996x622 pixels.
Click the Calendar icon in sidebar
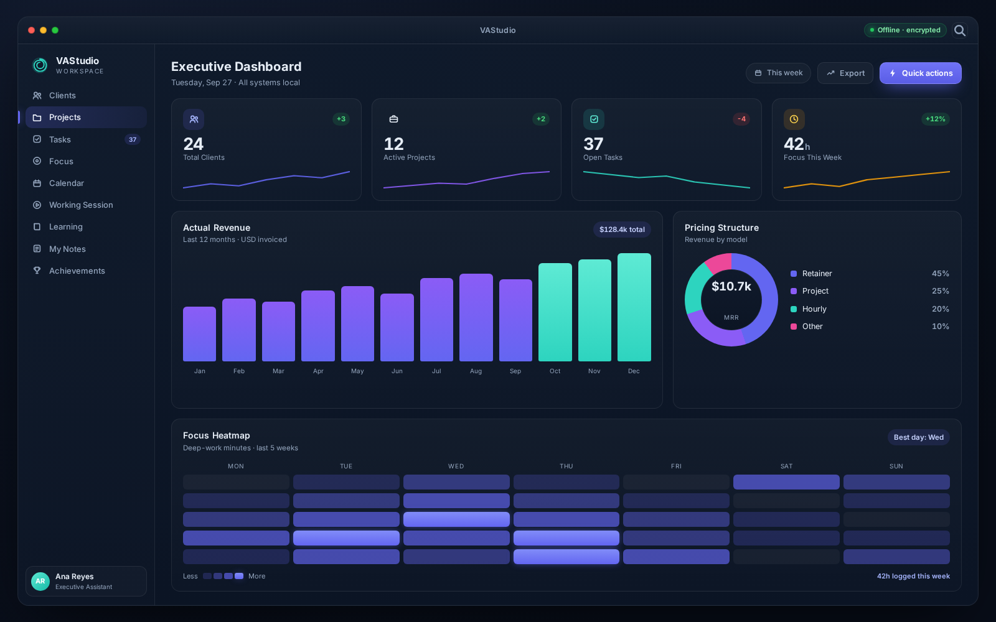pyautogui.click(x=37, y=183)
